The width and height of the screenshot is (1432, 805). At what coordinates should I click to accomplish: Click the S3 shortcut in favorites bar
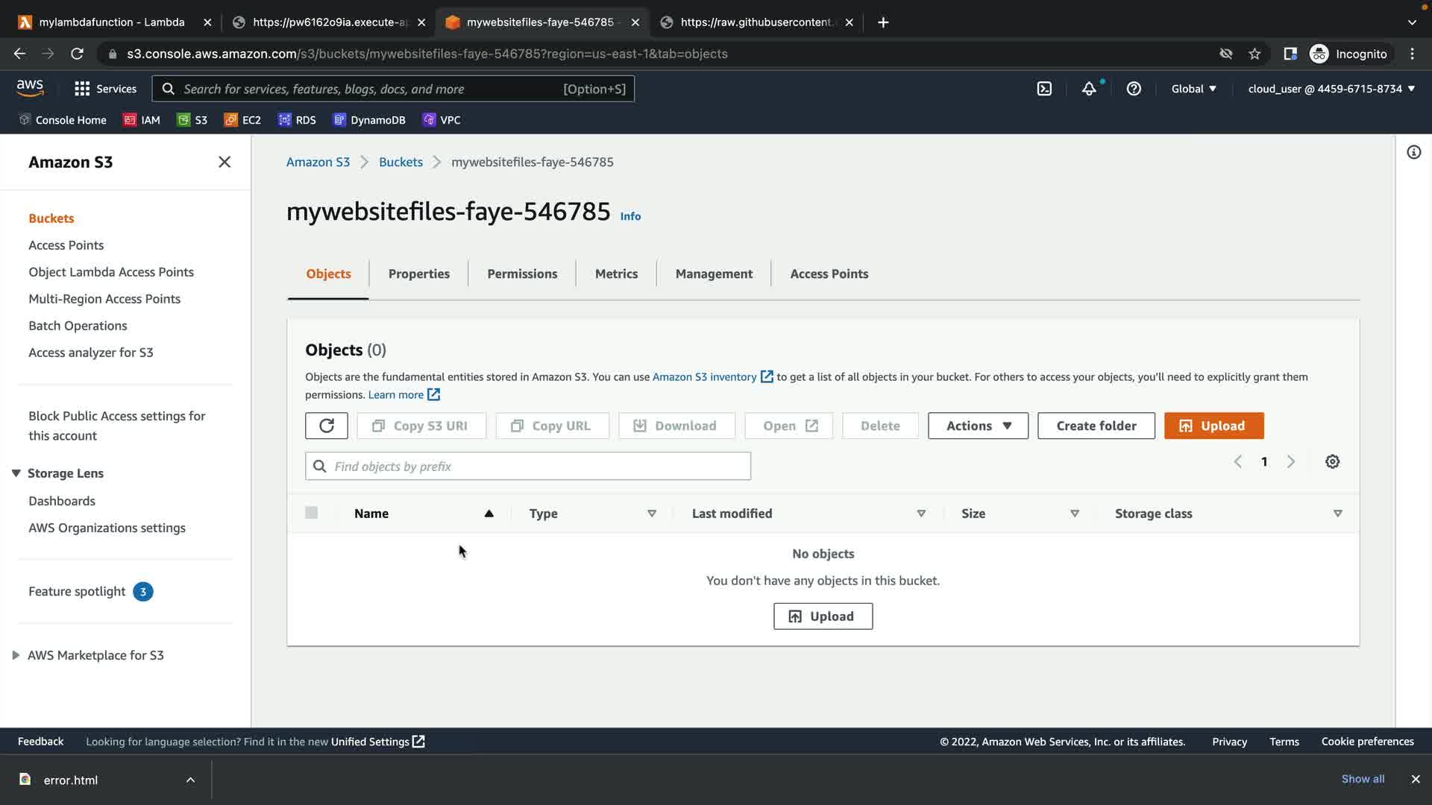(192, 120)
